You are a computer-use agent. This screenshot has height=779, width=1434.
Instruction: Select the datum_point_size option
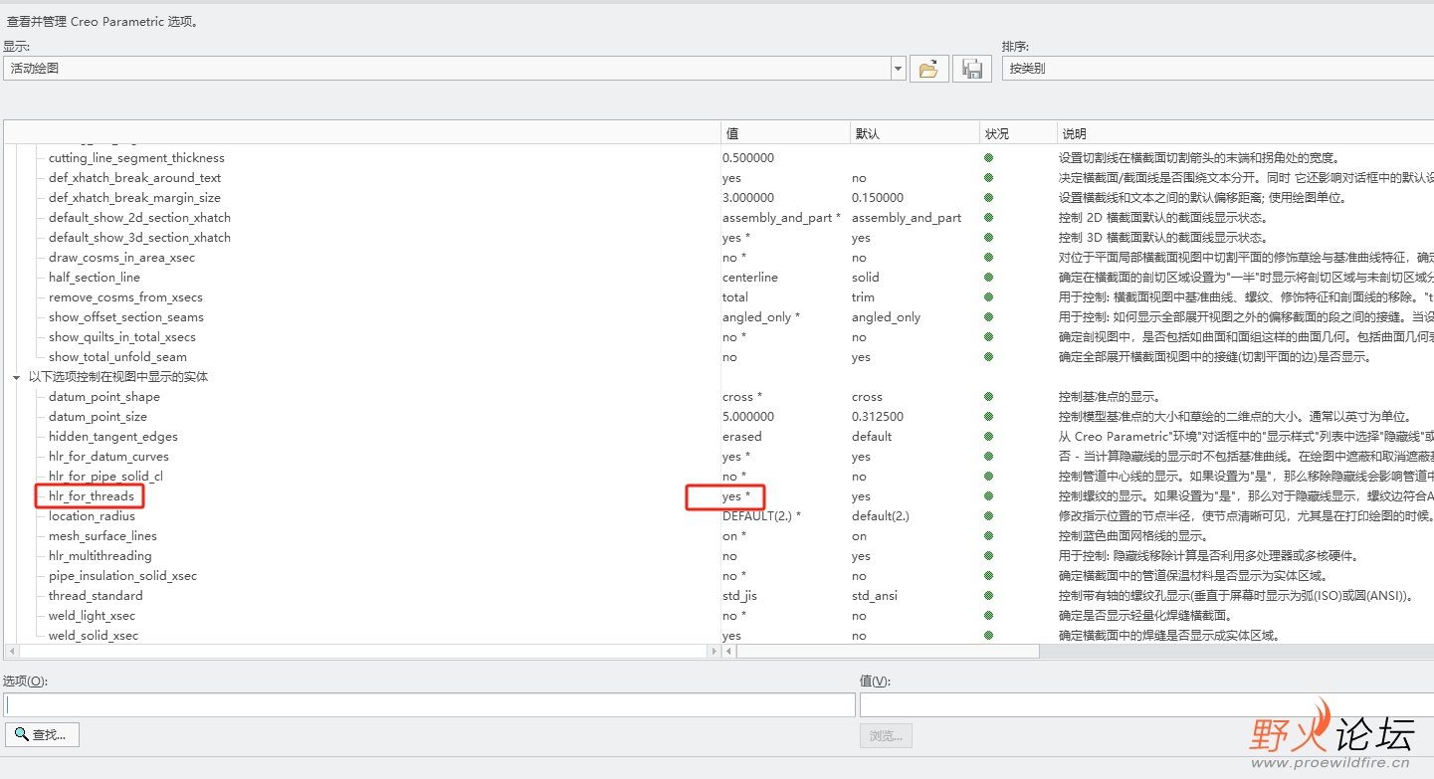(98, 417)
